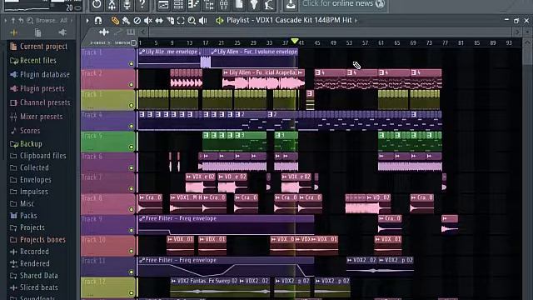Image resolution: width=533 pixels, height=300 pixels.
Task: Mute Track 5 using its green dot
Action: pos(132,147)
